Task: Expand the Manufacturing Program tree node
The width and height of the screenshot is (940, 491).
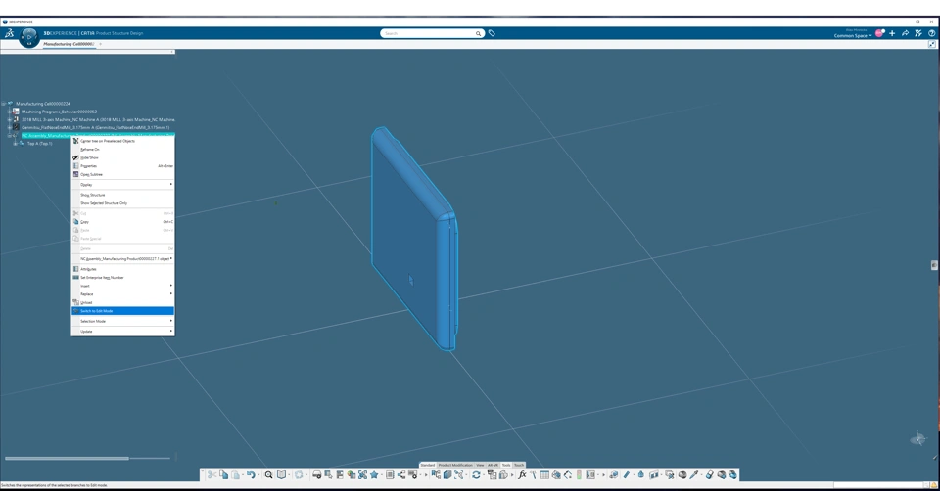Action: pyautogui.click(x=10, y=112)
